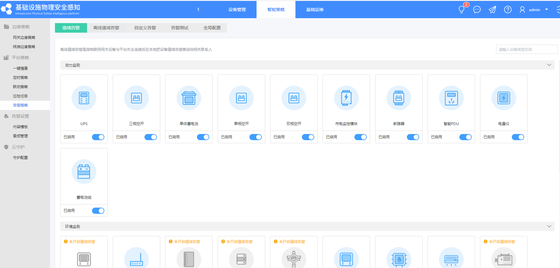Select 告警策略 in the sidebar
The height and width of the screenshot is (268, 560).
(25, 105)
